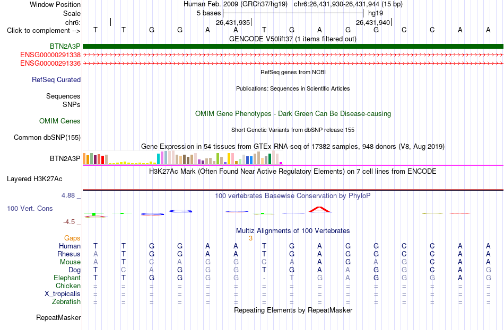The image size is (504, 330).
Task: Click 'OMIM Gene Phenotypes' green track title
Action: click(x=293, y=114)
